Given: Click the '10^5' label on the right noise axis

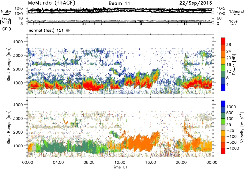Looking at the screenshot, I should point(221,9).
